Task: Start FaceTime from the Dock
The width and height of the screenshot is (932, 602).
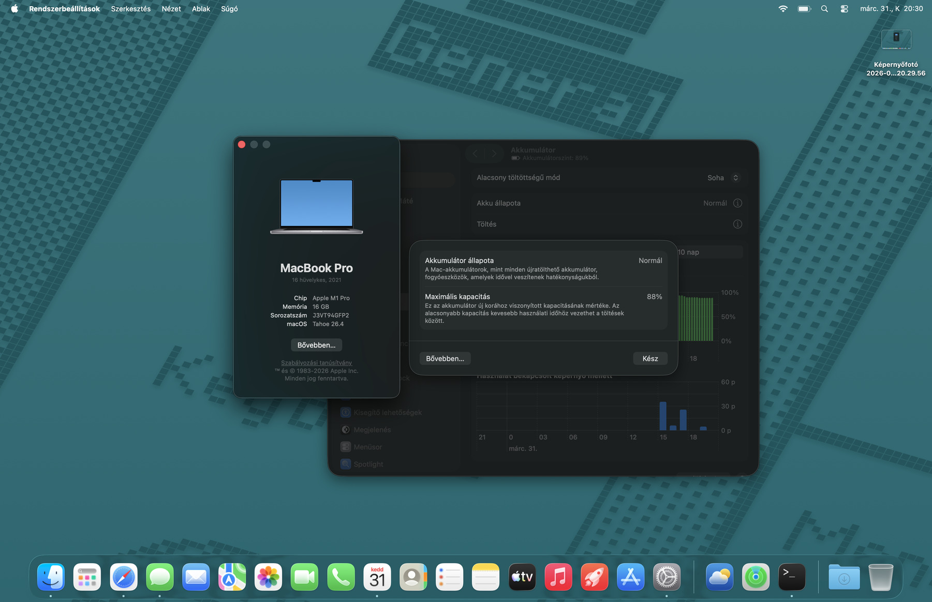Action: (304, 577)
